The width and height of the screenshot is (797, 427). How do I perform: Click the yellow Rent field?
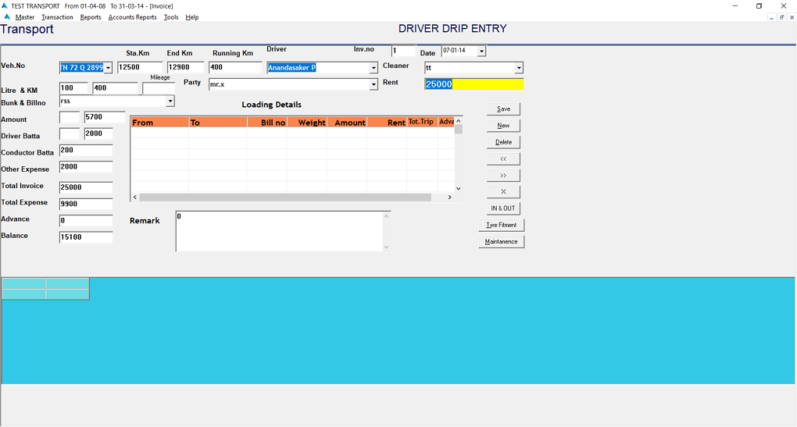pyautogui.click(x=474, y=84)
